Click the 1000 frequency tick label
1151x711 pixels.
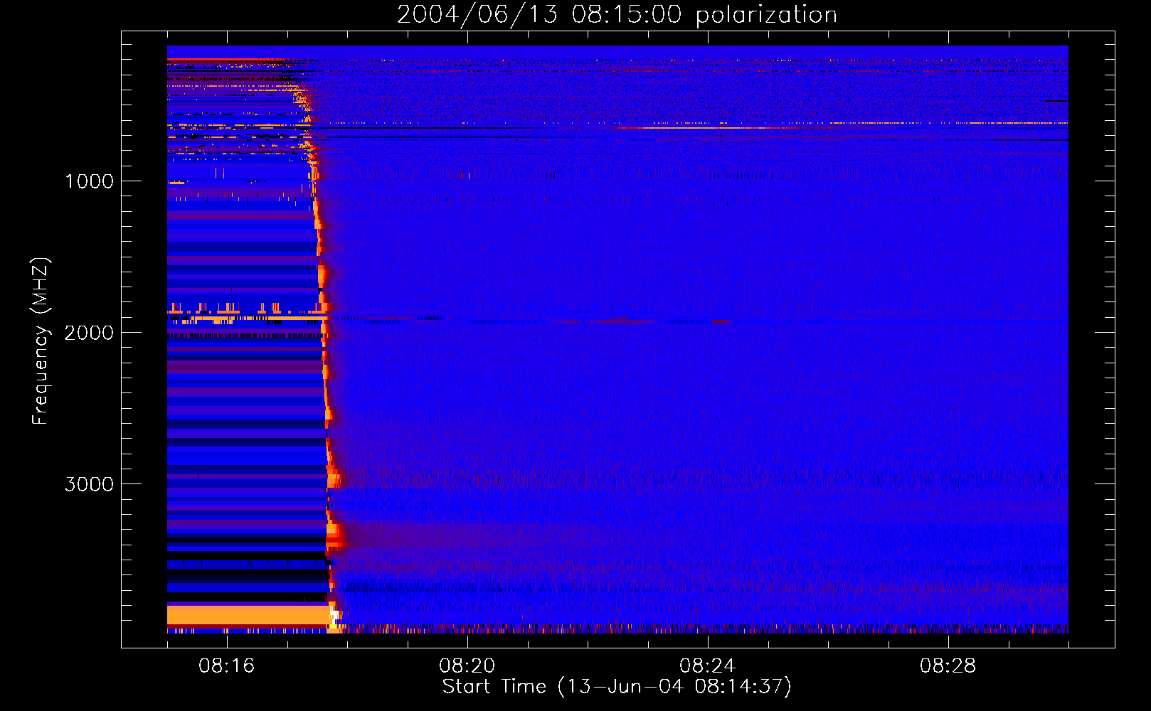click(x=89, y=181)
